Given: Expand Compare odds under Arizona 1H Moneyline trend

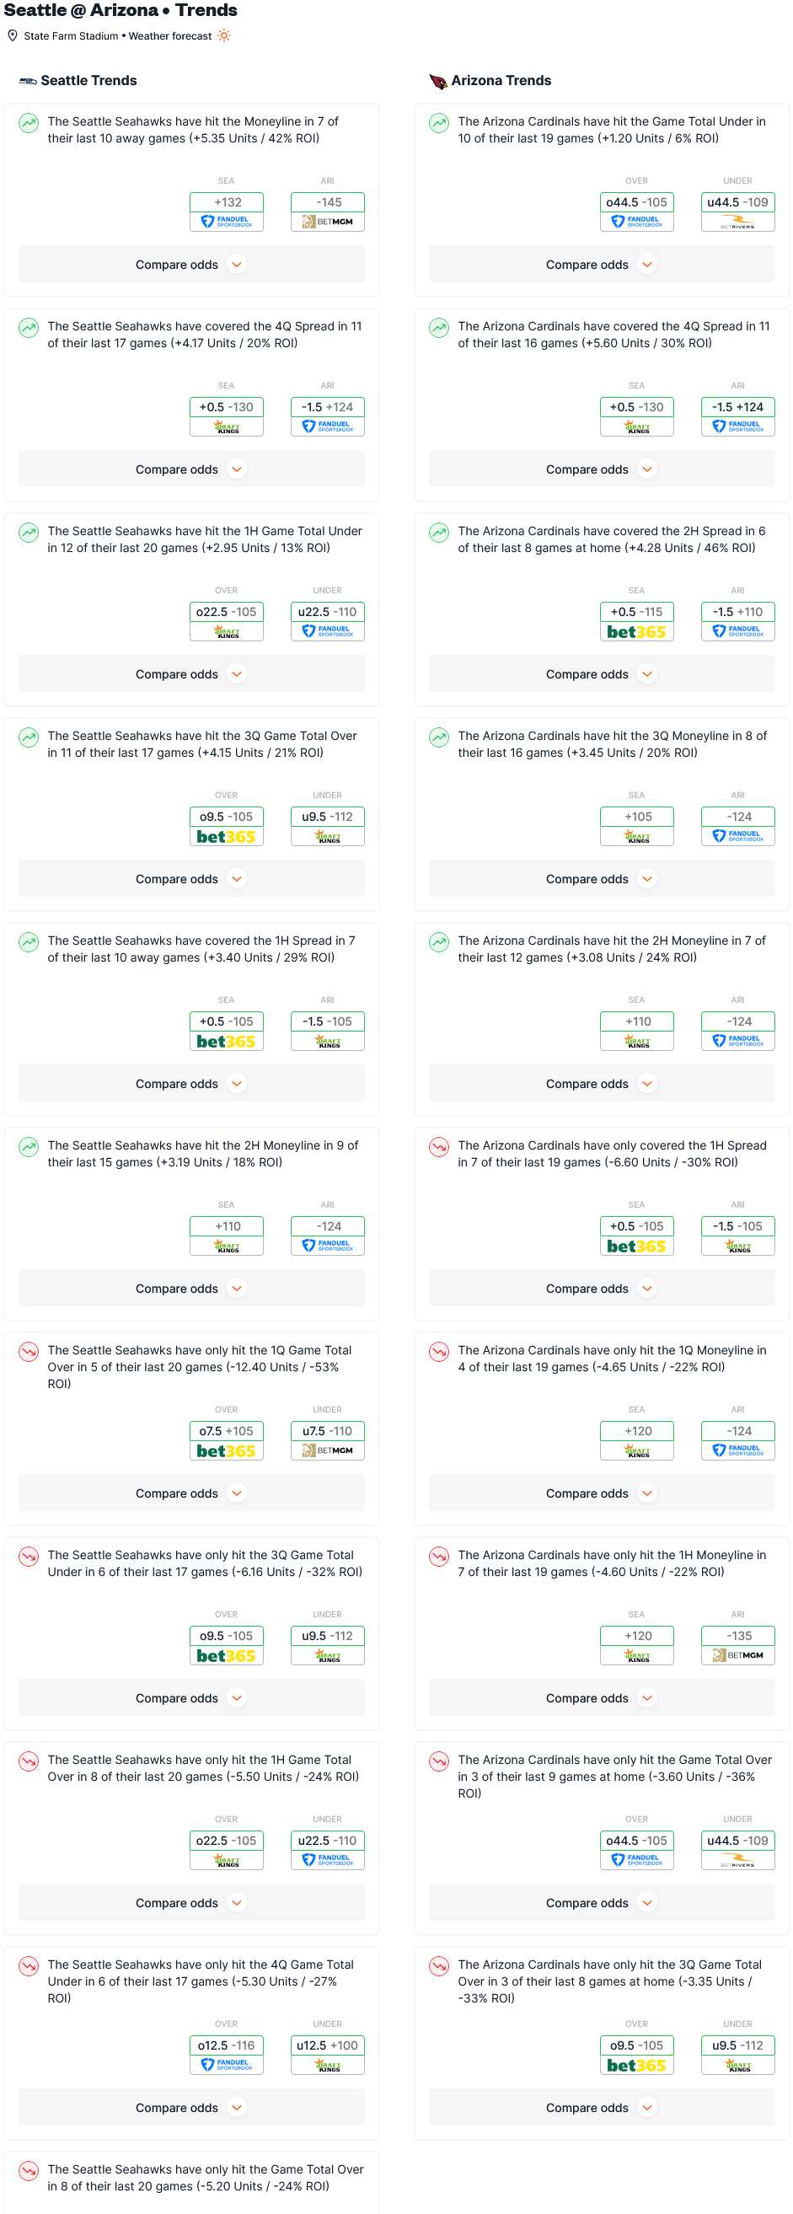Looking at the screenshot, I should [603, 1698].
